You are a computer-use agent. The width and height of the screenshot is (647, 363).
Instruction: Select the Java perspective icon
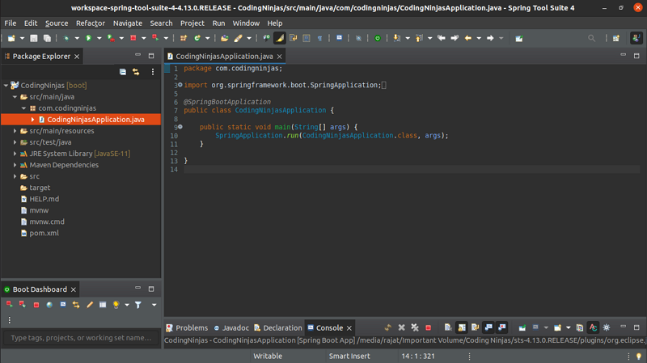[636, 38]
